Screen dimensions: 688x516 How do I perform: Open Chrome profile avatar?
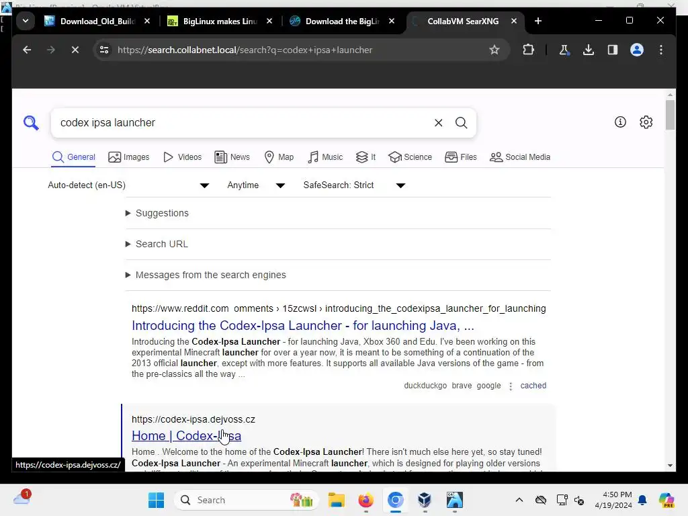637,50
